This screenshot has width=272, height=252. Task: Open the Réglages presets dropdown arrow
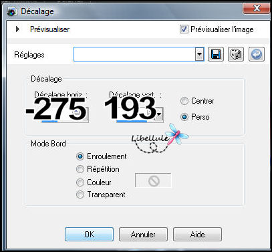coord(200,54)
